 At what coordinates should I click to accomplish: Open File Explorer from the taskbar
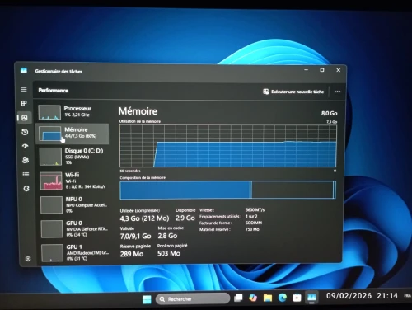268,298
